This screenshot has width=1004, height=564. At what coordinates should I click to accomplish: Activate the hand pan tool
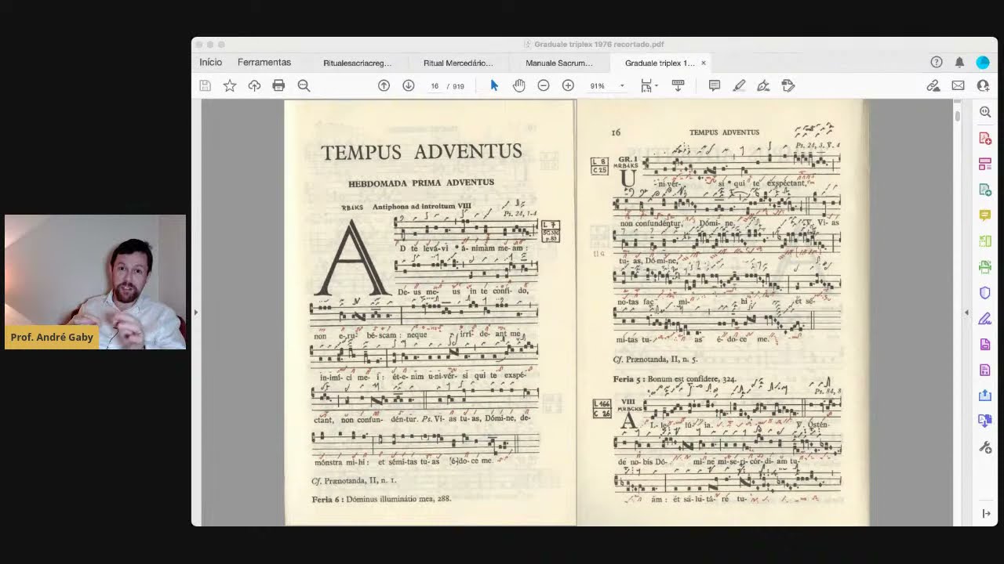(519, 85)
